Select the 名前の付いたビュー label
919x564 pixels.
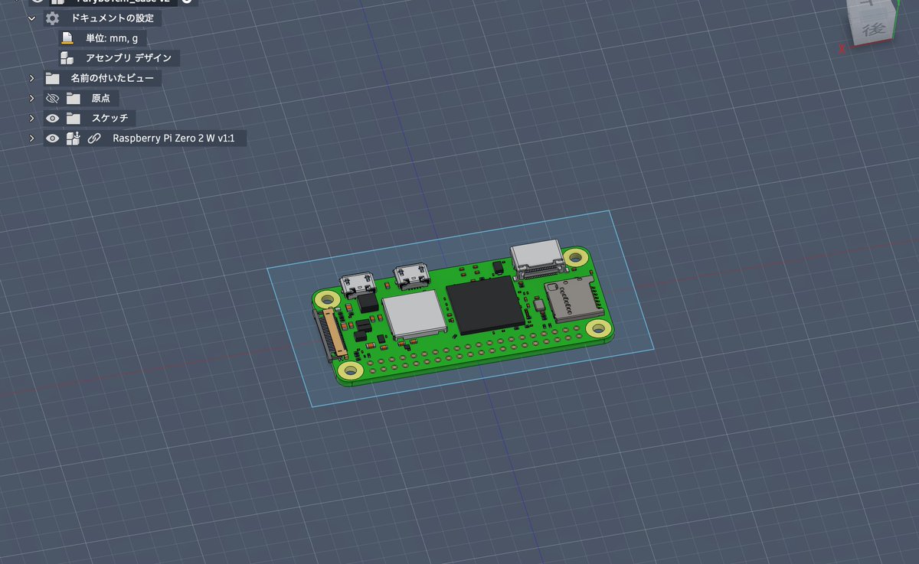113,78
